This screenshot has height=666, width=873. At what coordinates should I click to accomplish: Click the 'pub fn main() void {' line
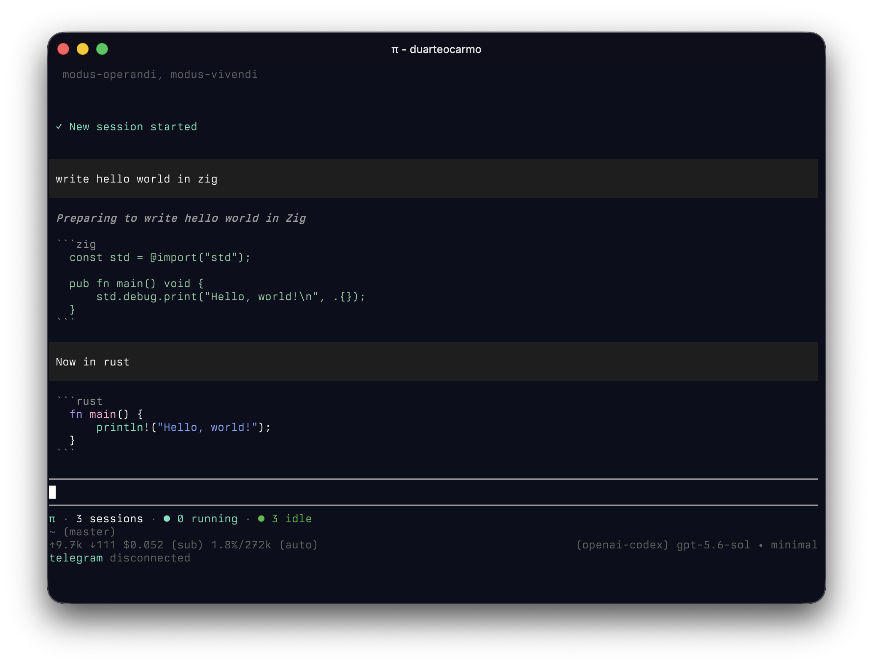pyautogui.click(x=137, y=284)
